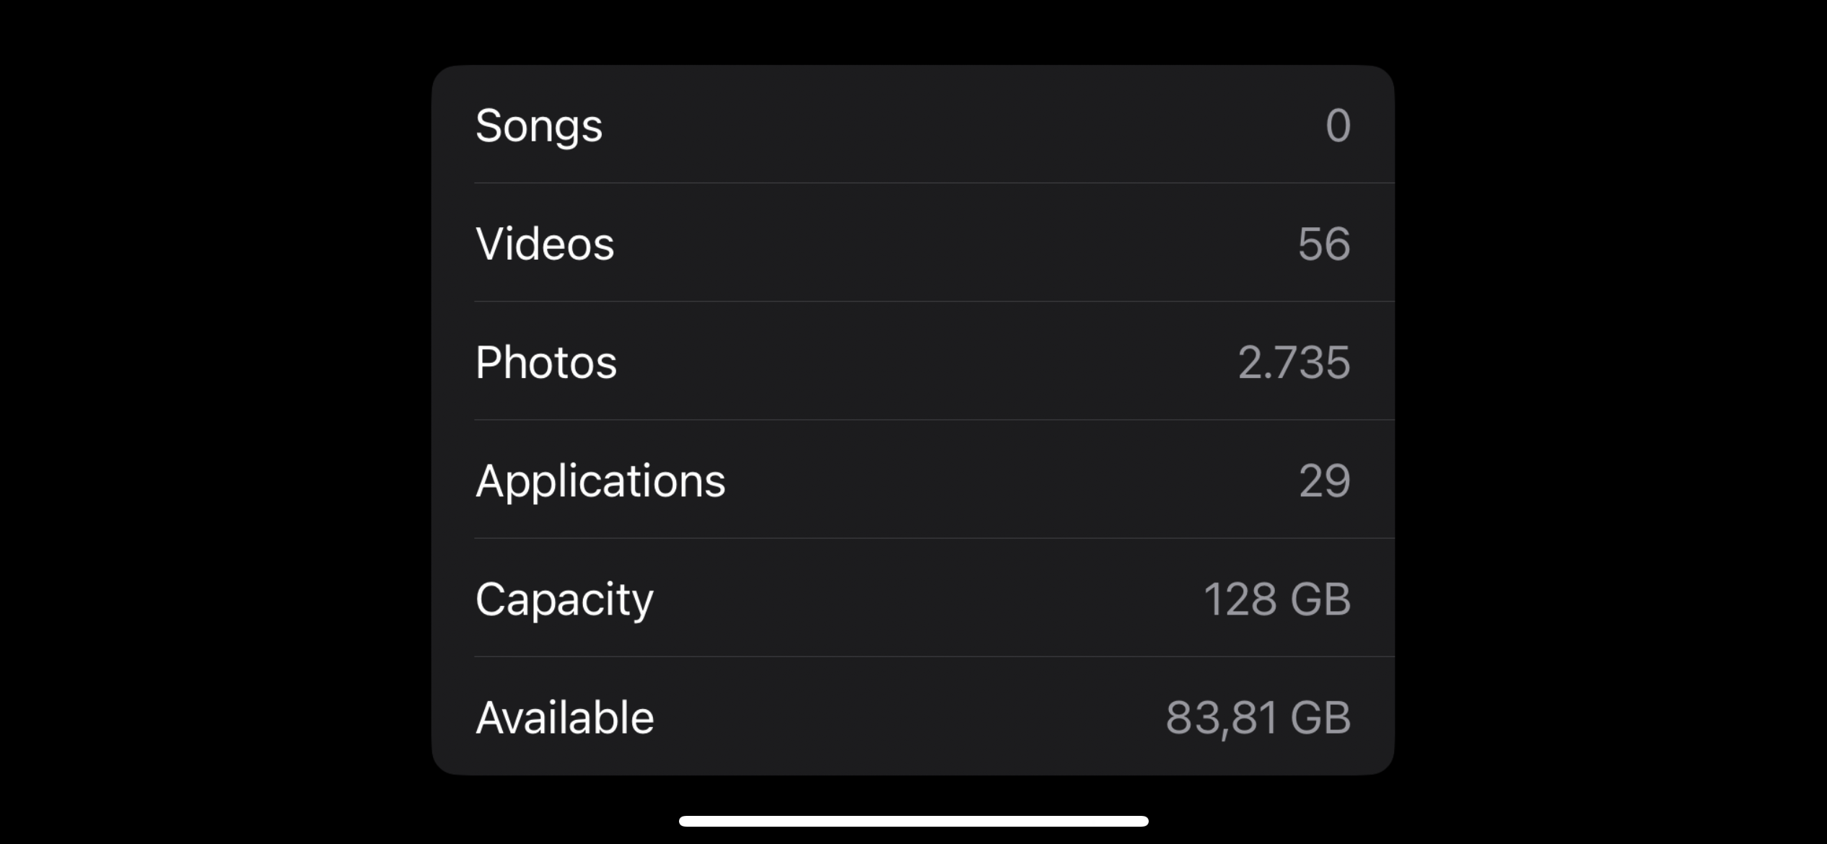
Task: Select the 128 GB capacity value
Action: 1276,599
